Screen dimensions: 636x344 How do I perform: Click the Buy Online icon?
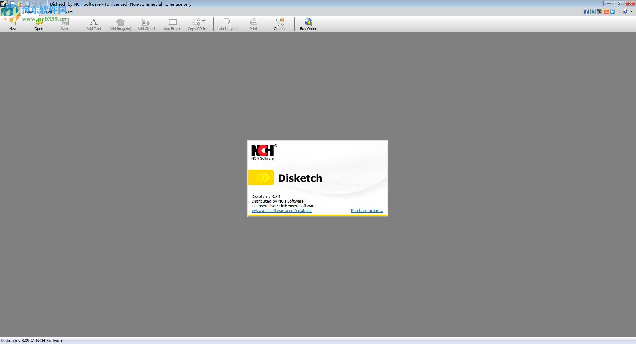pyautogui.click(x=308, y=24)
